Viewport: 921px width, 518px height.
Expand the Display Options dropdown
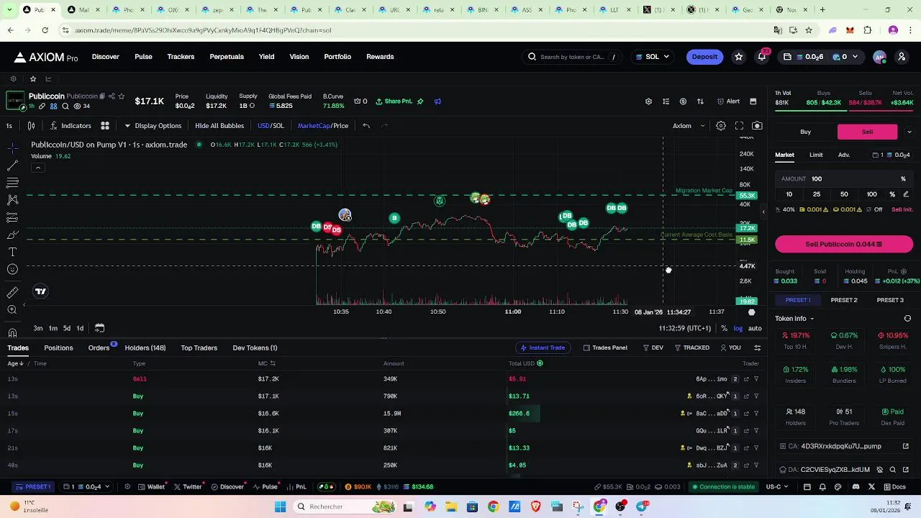coord(153,126)
